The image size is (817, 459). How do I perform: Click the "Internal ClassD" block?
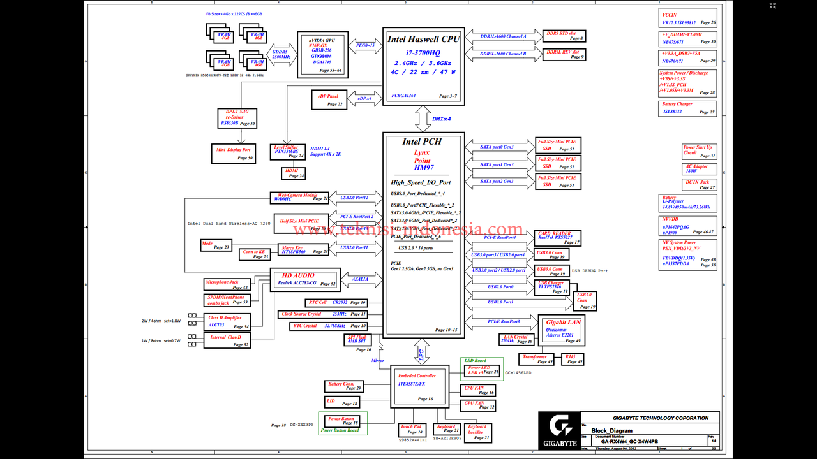[227, 340]
